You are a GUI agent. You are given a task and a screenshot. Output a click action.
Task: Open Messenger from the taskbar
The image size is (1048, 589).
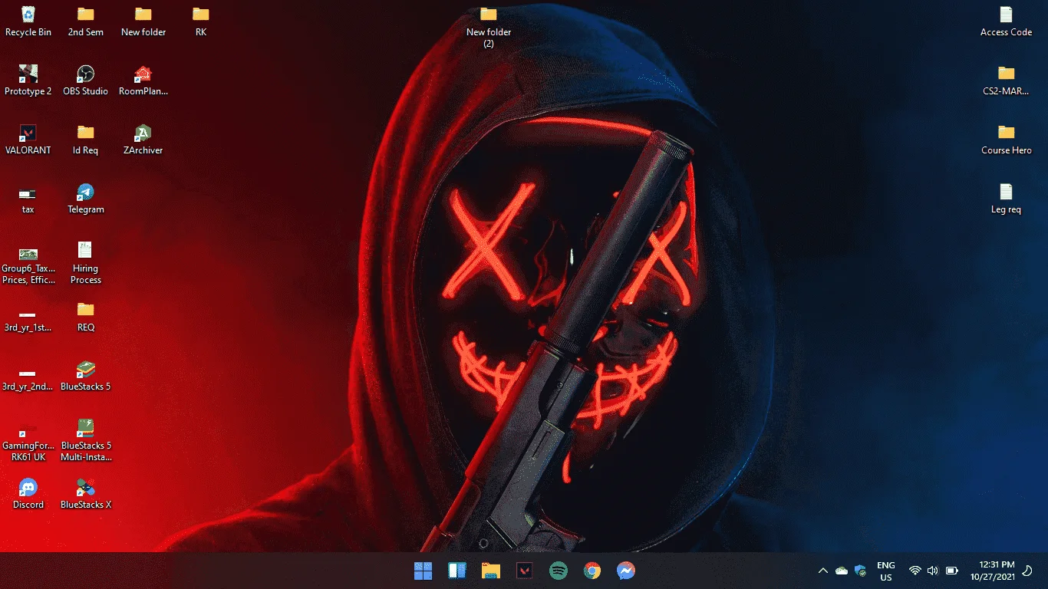(626, 571)
